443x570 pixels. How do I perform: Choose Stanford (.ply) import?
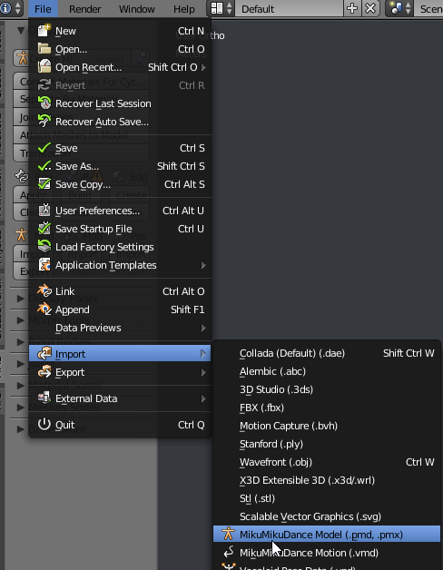click(x=327, y=444)
